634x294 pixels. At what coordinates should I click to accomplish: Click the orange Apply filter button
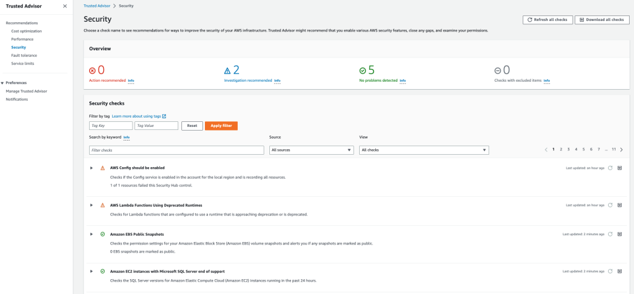click(221, 126)
